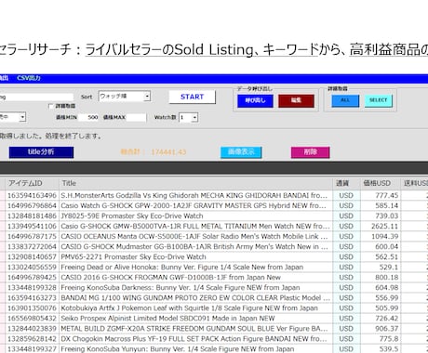Select G-SHOCK FROGMAN GWF-D1000B title cell
The image size is (428, 353).
pos(195,277)
